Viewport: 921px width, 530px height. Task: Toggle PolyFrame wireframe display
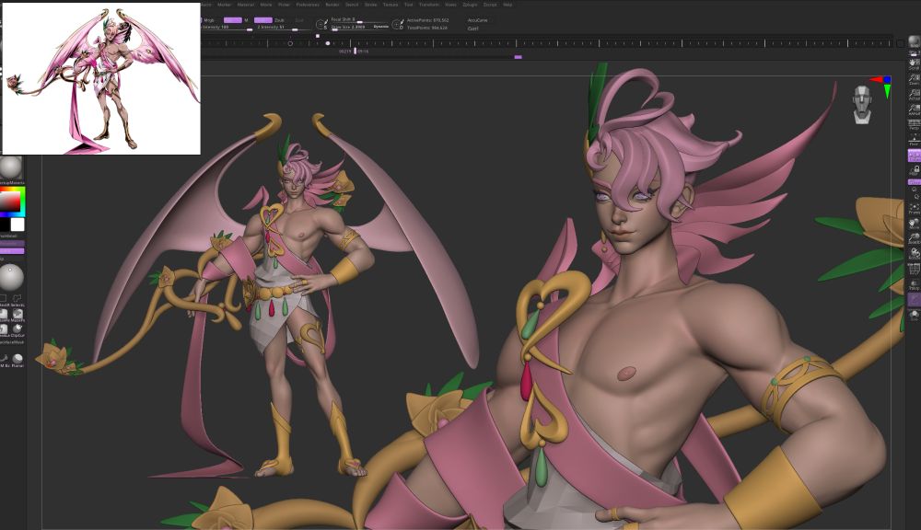coord(914,269)
